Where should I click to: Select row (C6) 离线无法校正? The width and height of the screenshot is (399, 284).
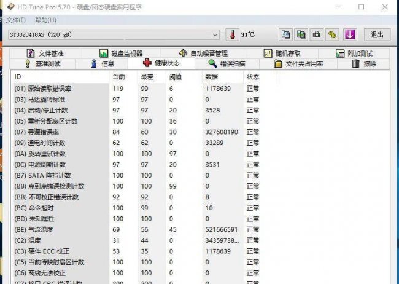point(137,273)
